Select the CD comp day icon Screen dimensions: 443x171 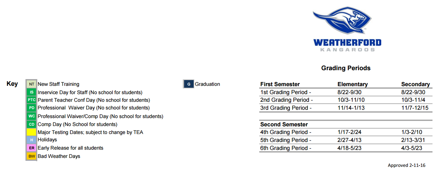pyautogui.click(x=32, y=124)
